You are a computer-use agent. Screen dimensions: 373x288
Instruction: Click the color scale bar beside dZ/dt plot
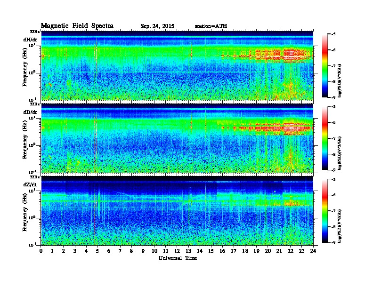click(325, 211)
